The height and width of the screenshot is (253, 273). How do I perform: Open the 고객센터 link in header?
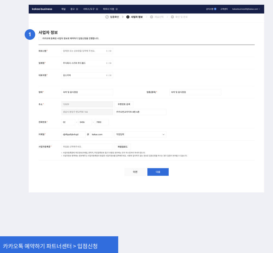click(224, 9)
